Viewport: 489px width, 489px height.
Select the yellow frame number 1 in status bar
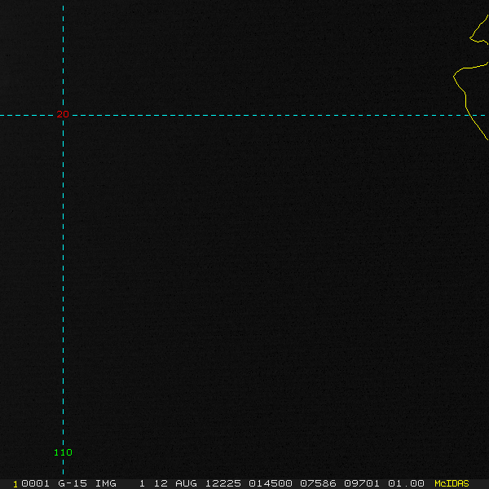click(15, 484)
